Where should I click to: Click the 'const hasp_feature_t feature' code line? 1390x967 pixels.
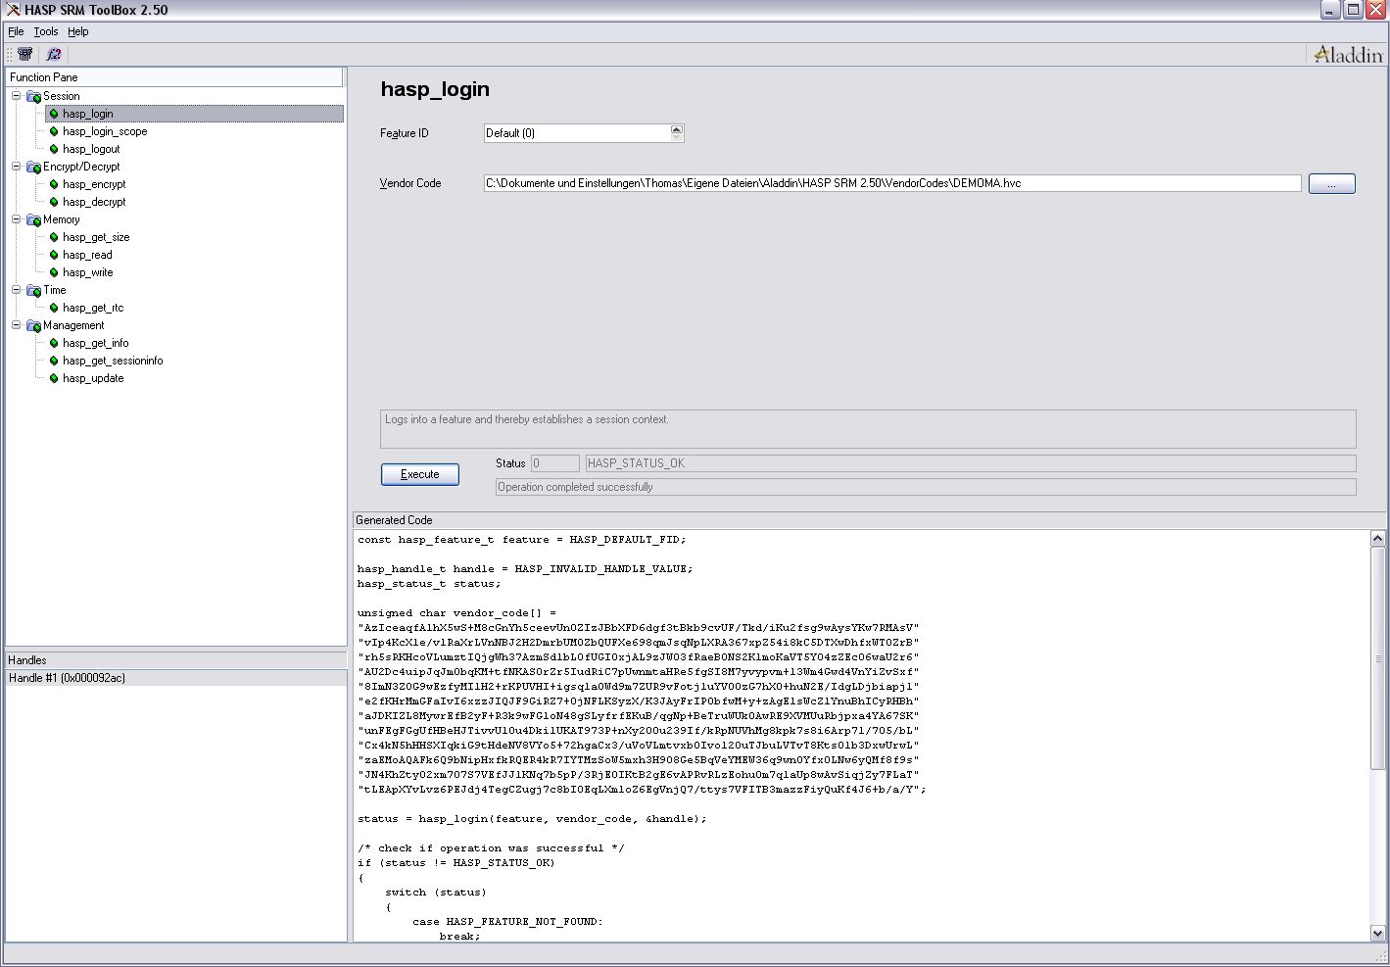click(x=522, y=540)
